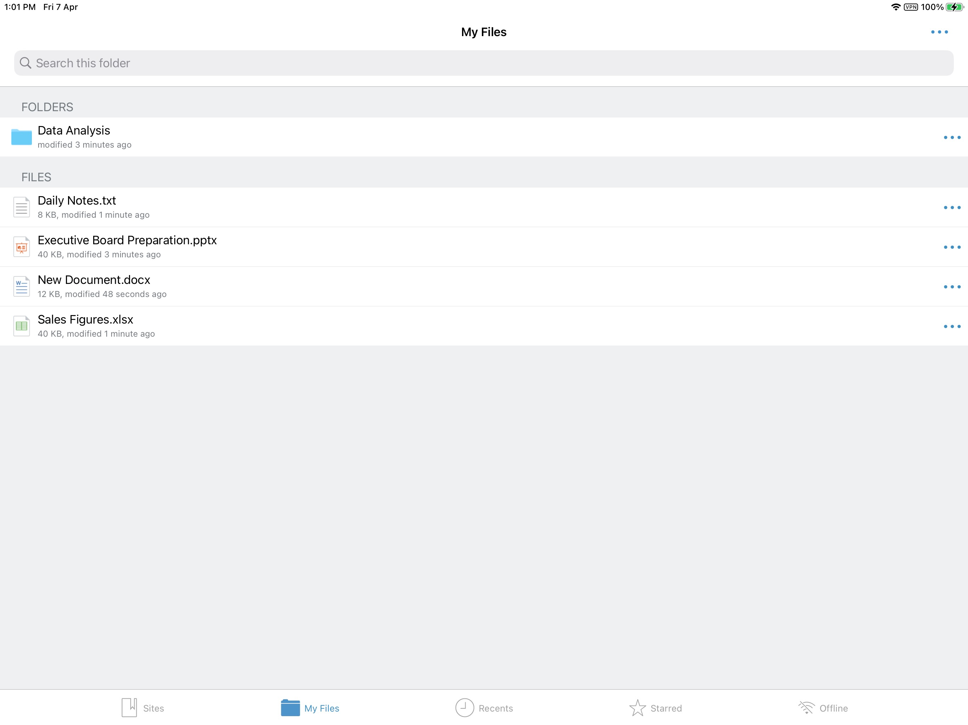Open more options for Data Analysis folder
This screenshot has width=968, height=725.
pyautogui.click(x=952, y=137)
